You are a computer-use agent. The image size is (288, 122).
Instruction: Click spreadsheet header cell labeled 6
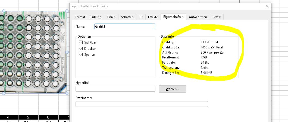coord(48,117)
